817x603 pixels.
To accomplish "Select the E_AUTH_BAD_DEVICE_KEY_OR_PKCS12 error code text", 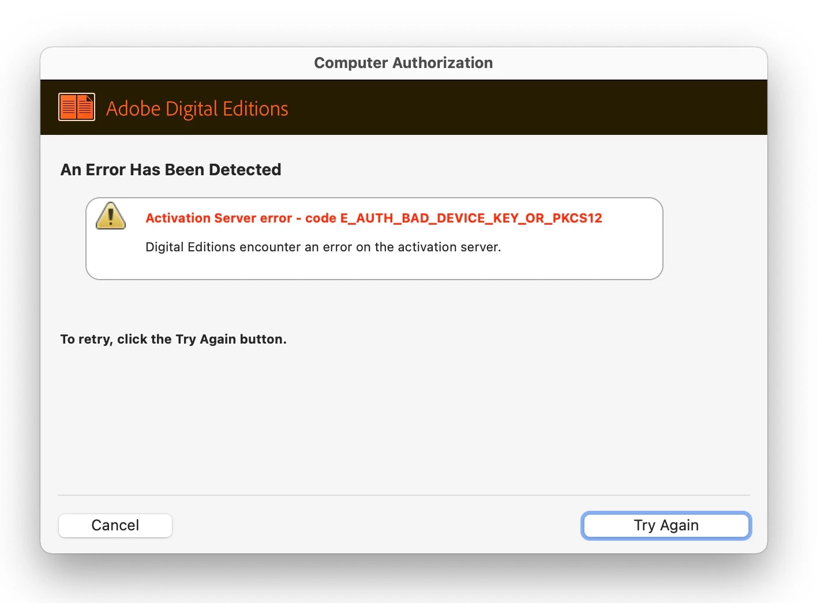I will click(x=471, y=218).
